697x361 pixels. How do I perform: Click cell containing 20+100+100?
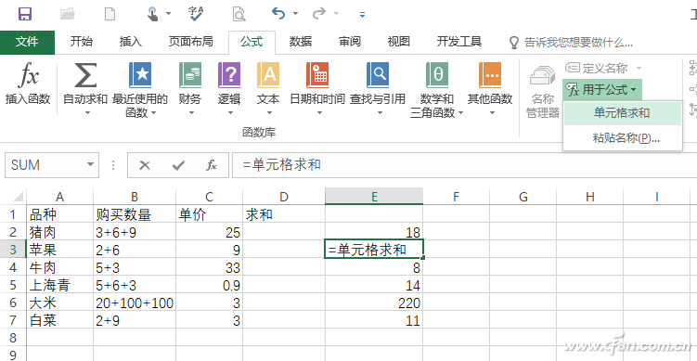coord(135,303)
